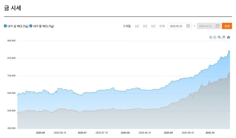236x138 pixels.
Task: Uncheck the 내가 살 때(3.75g) checkbox
Action: (5, 26)
